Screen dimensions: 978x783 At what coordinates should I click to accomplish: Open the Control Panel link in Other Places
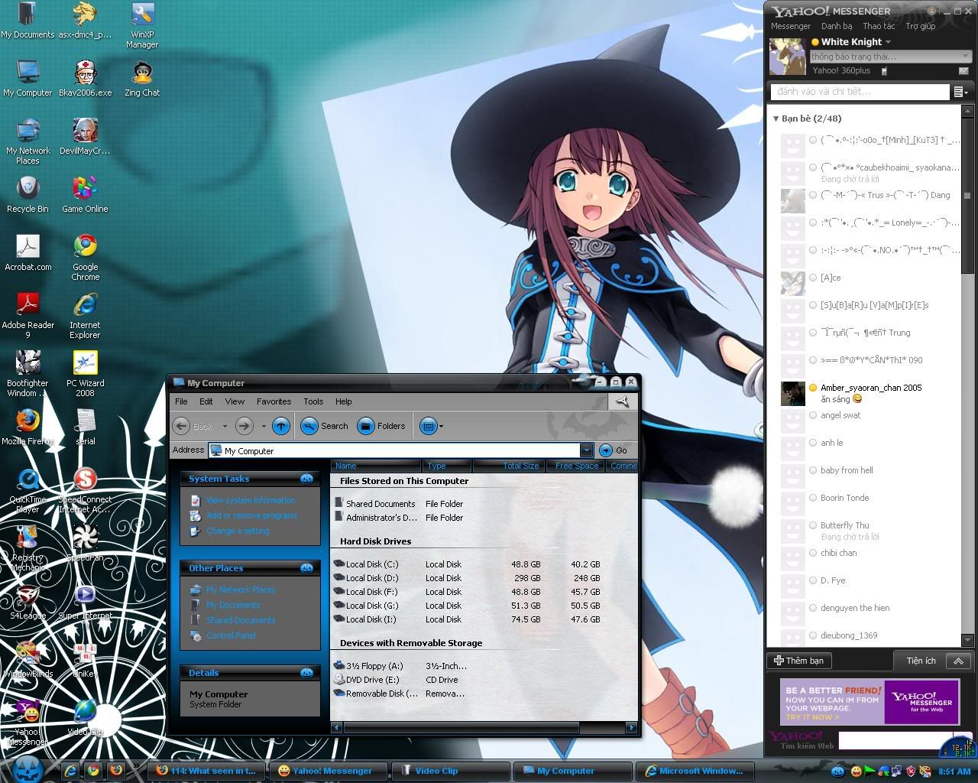pyautogui.click(x=231, y=635)
